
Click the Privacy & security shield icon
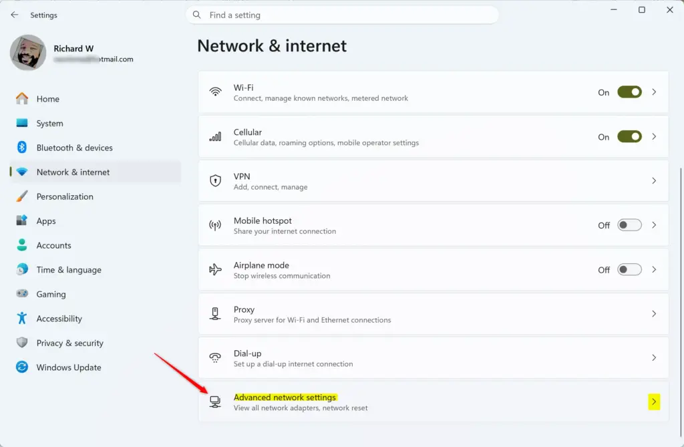pos(22,343)
